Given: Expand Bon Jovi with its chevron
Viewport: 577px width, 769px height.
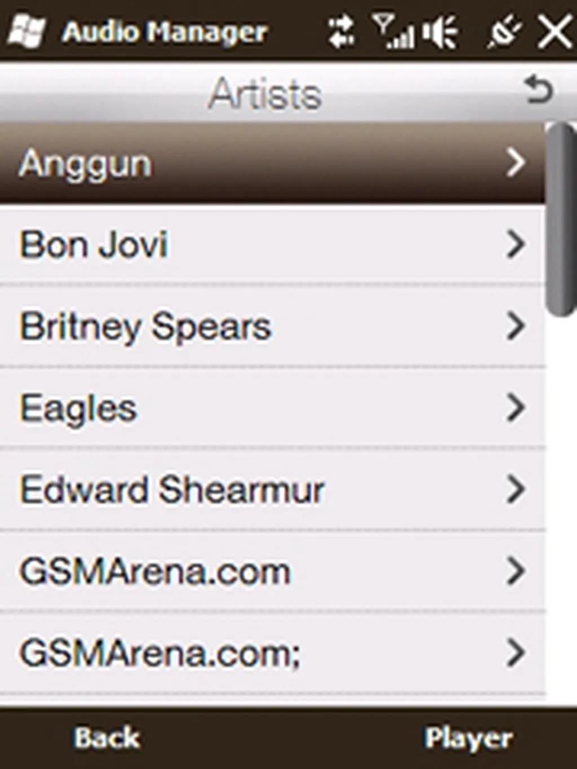Looking at the screenshot, I should (515, 245).
